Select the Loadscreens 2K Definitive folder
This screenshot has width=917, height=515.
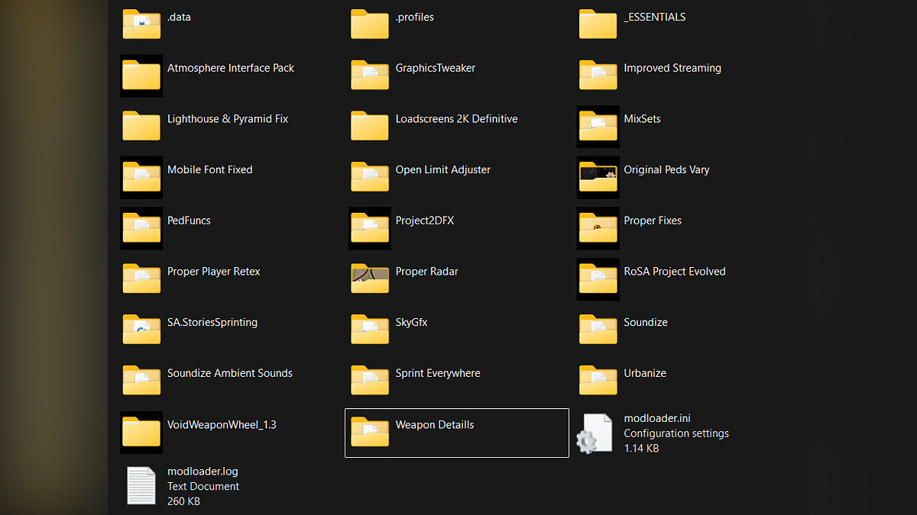(456, 119)
